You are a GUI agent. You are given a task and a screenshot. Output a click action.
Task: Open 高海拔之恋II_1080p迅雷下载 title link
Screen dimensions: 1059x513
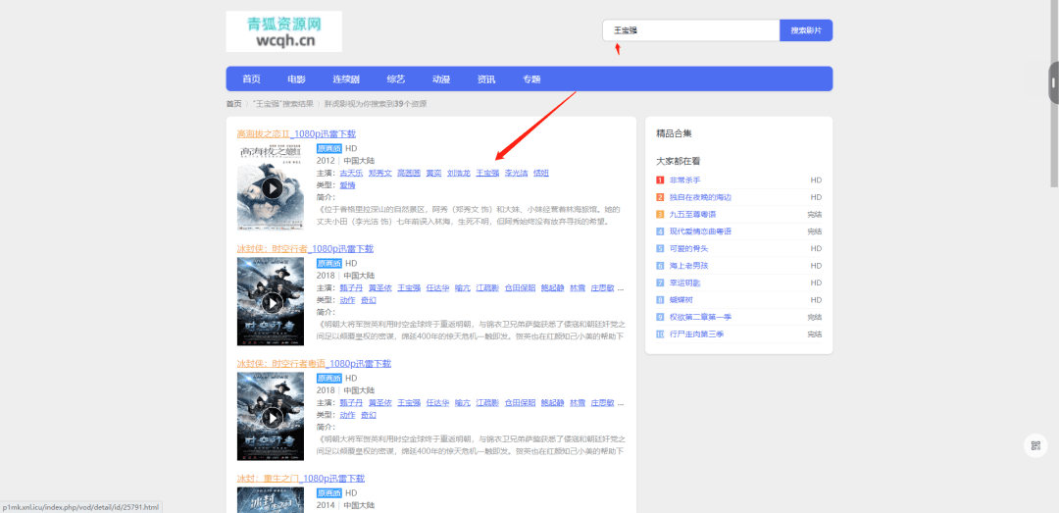coord(296,133)
